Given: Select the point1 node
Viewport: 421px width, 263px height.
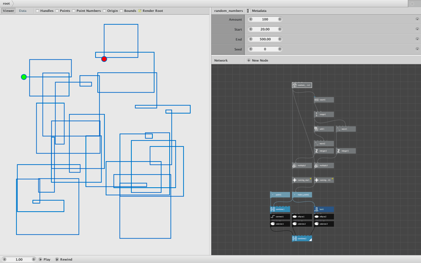Looking at the screenshot, I should (280, 195).
